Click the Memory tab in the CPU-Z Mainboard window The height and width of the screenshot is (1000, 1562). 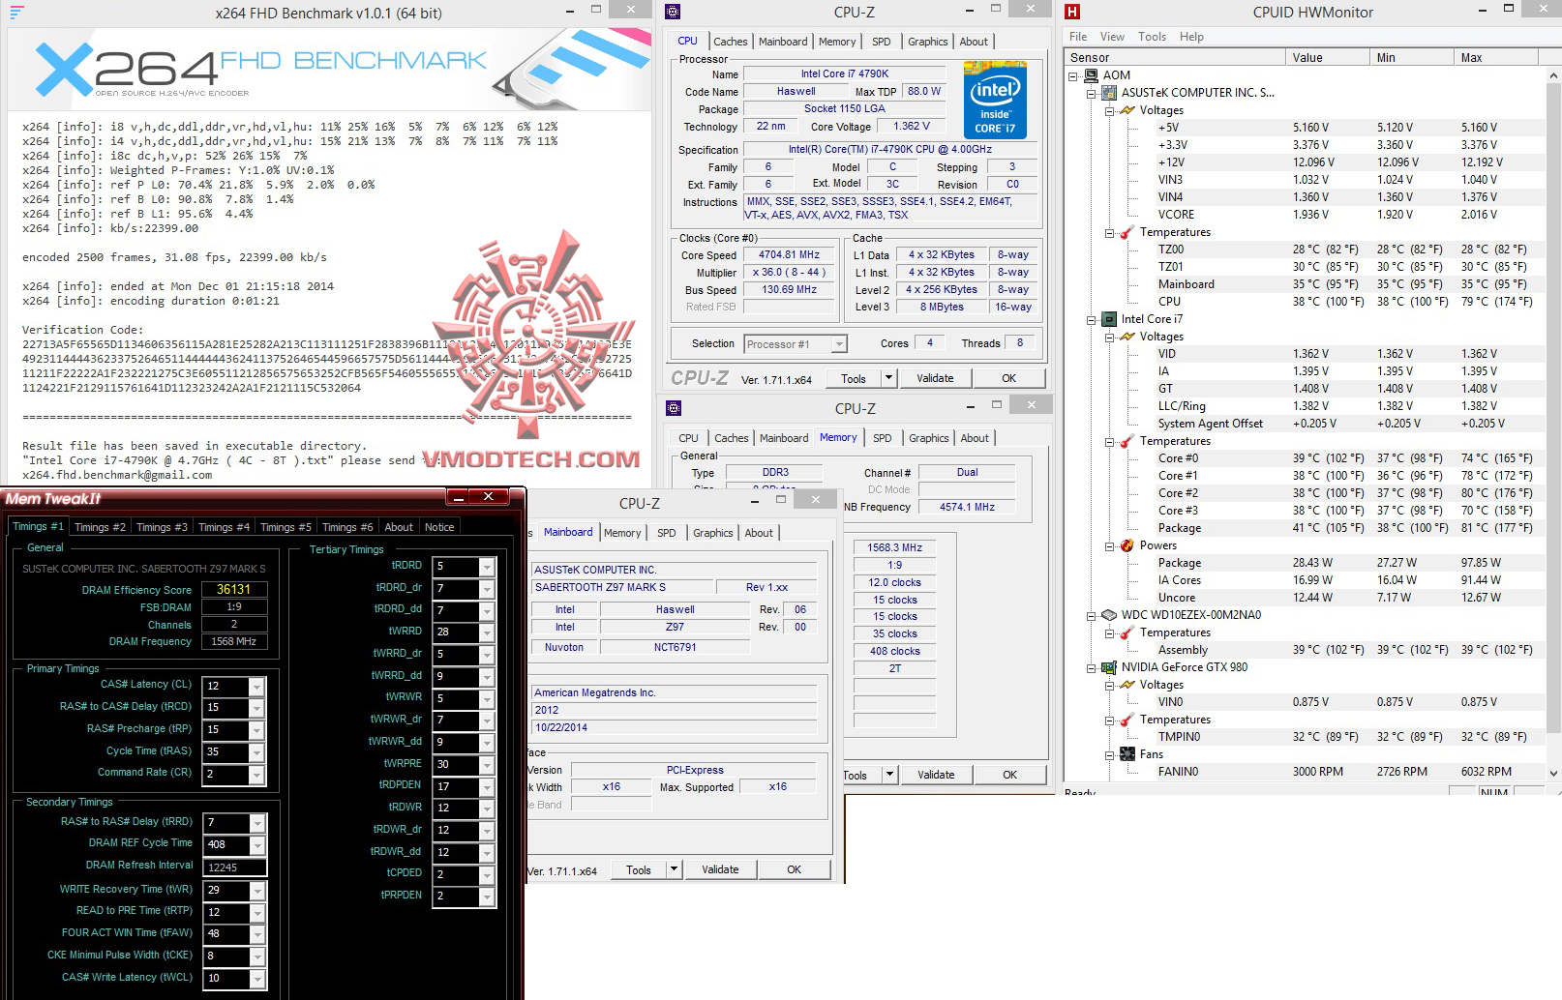point(622,533)
